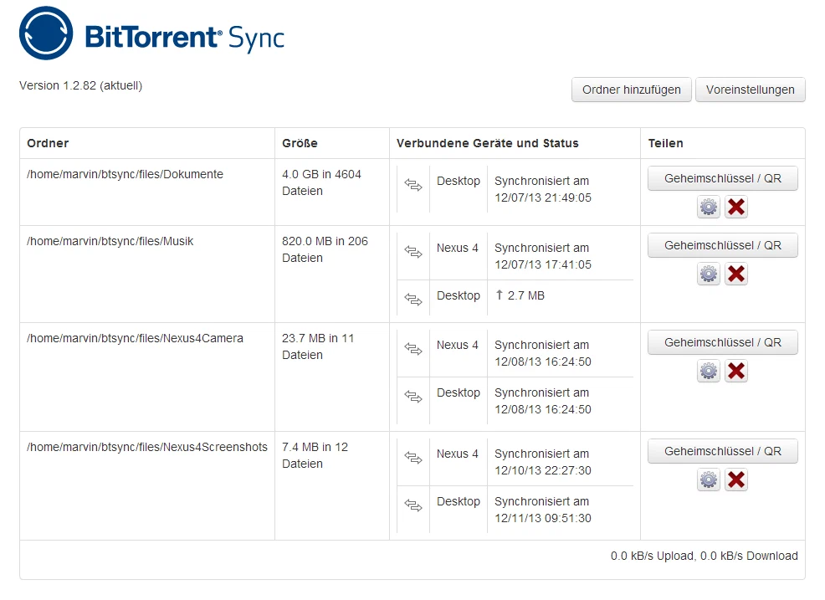Open gear settings for Nexus4Camera folder
Screen dimensions: 825x600
pos(709,371)
